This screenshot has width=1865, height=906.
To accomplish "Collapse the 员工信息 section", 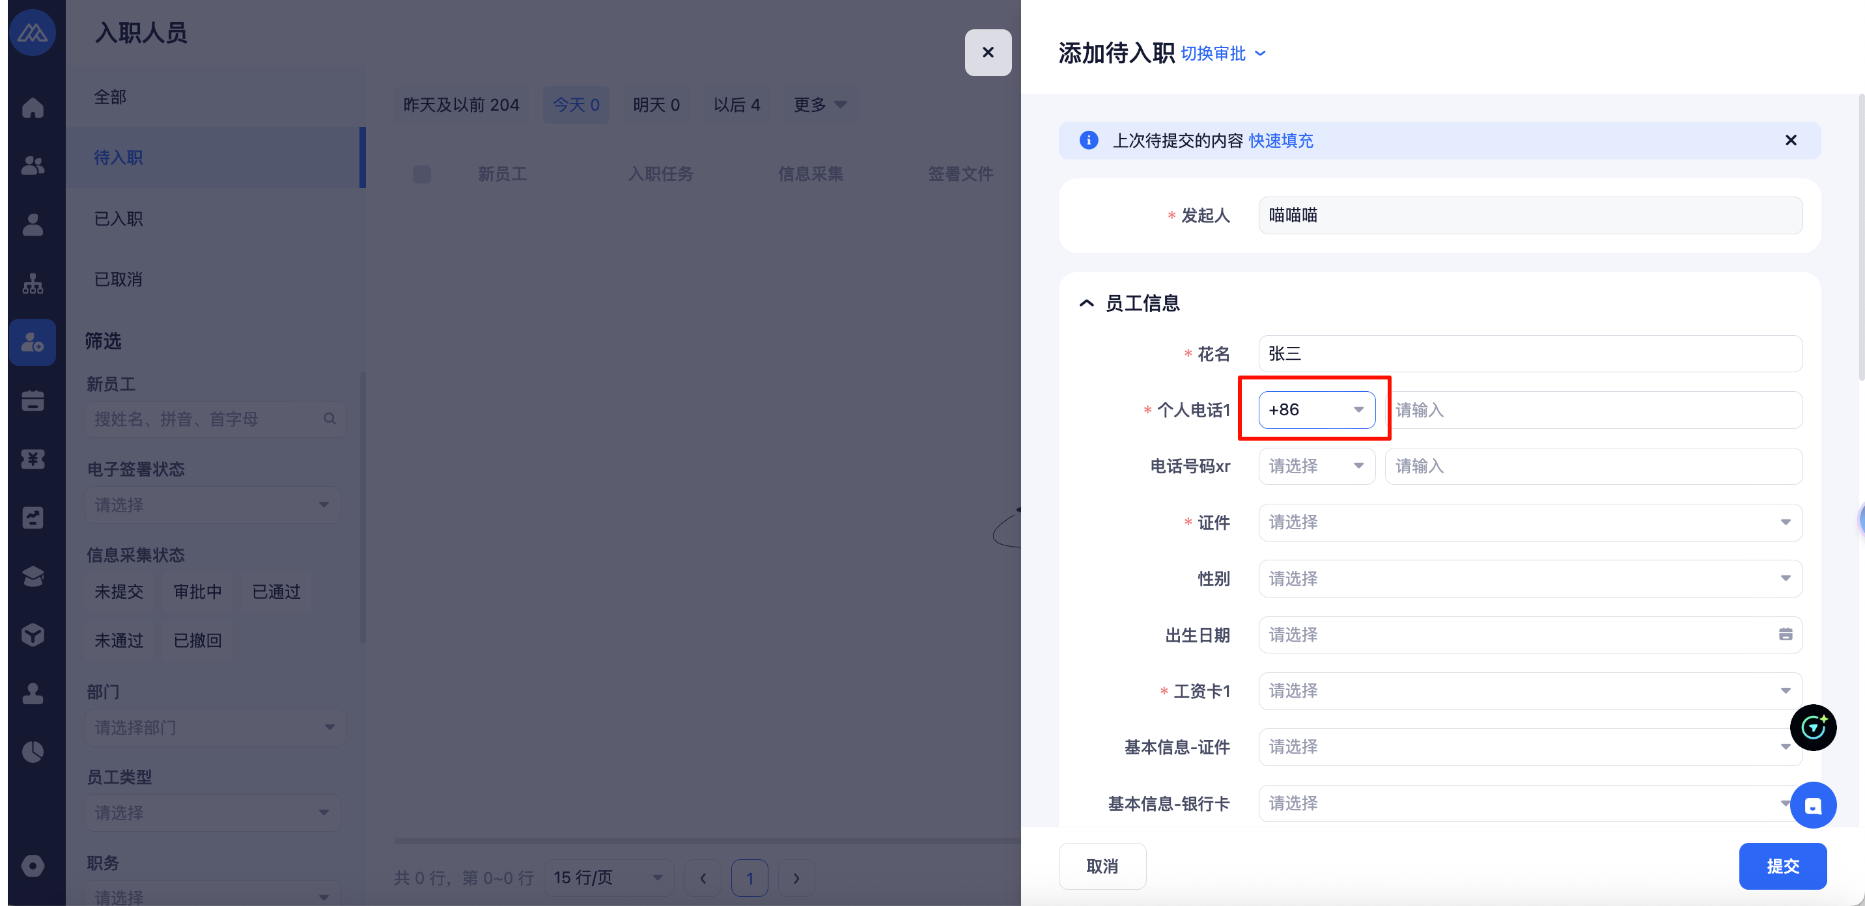I will tap(1086, 303).
